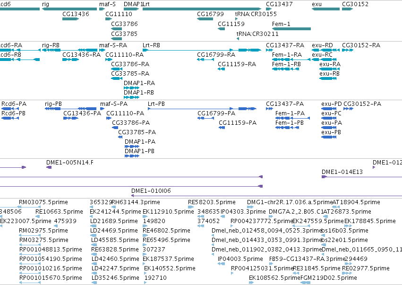
Task: Click the "CG33786" gene label
Action: pyautogui.click(x=124, y=24)
